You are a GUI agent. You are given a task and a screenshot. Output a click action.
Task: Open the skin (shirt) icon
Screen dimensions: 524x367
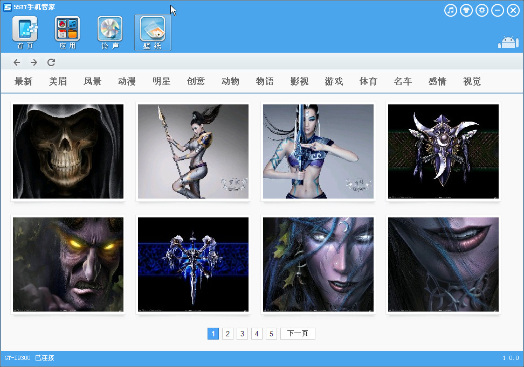click(x=466, y=10)
